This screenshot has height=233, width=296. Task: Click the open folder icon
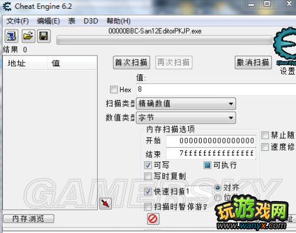point(28,36)
